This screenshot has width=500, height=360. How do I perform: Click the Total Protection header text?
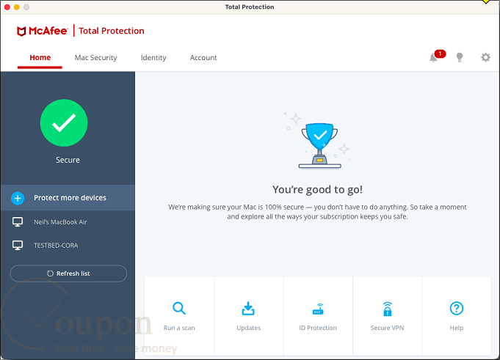pyautogui.click(x=112, y=31)
